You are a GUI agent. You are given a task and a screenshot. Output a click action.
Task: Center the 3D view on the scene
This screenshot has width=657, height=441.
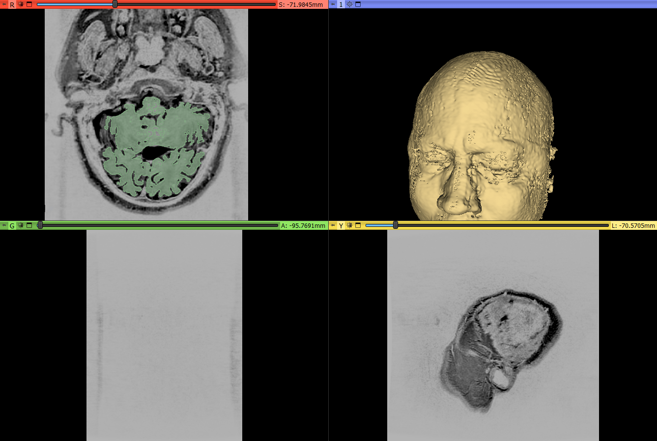point(349,4)
